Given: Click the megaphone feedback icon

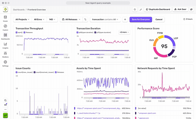Looking at the screenshot, I should coord(191,9).
